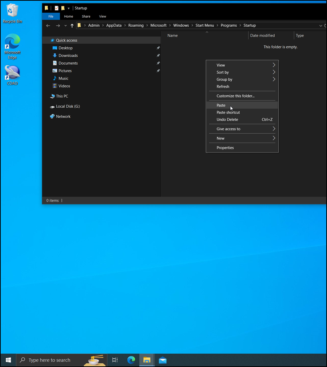Click the Task View taskbar icon
Image resolution: width=327 pixels, height=367 pixels.
[x=115, y=360]
